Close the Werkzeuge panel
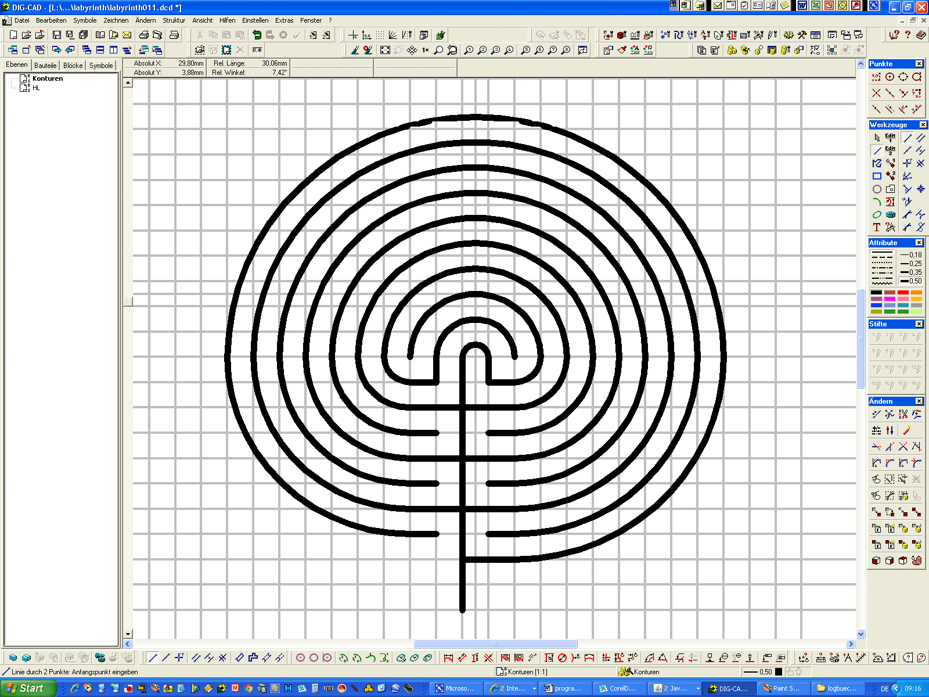929x697 pixels. pyautogui.click(x=923, y=125)
